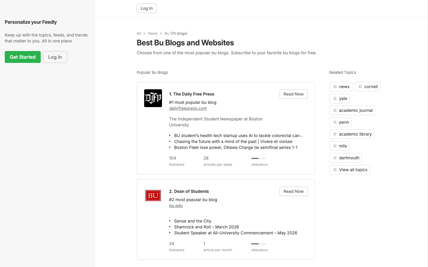Open The Daily Free Press logo thumbnail
The width and height of the screenshot is (428, 267).
[x=153, y=98]
